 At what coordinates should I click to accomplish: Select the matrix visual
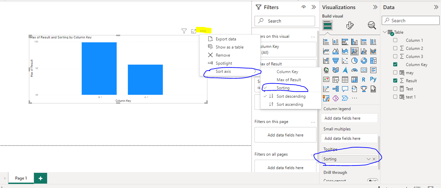click(x=354, y=80)
